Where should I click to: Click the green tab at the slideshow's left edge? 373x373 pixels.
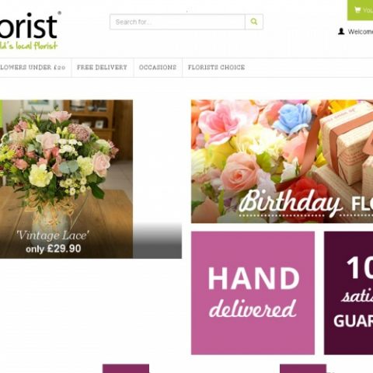[x=1, y=113]
